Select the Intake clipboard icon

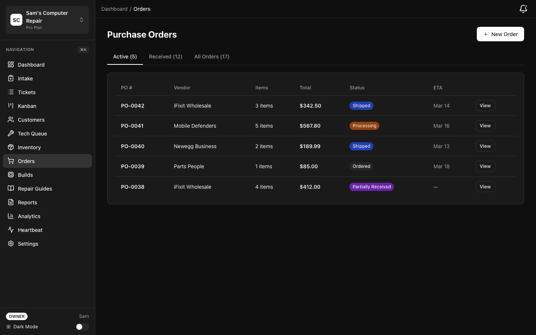point(11,79)
